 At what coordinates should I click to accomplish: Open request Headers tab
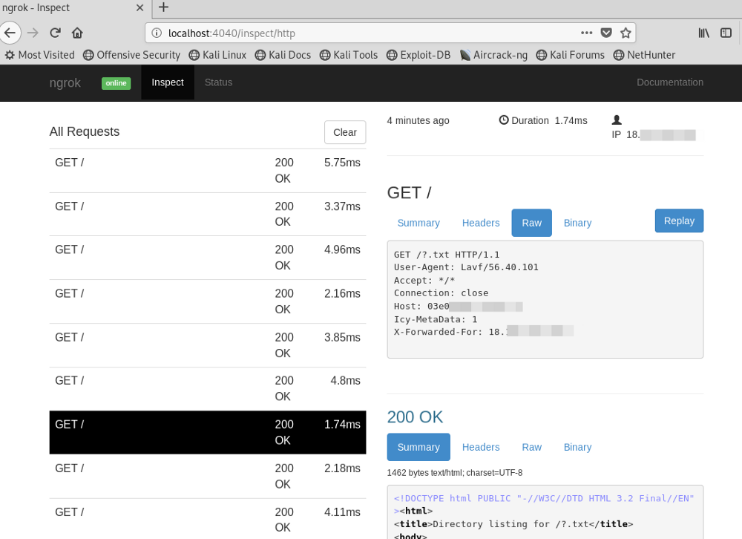click(481, 223)
